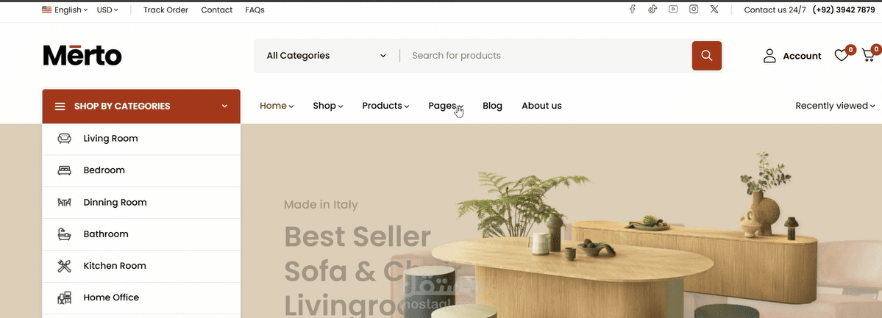Open the wishlist heart icon

(842, 55)
